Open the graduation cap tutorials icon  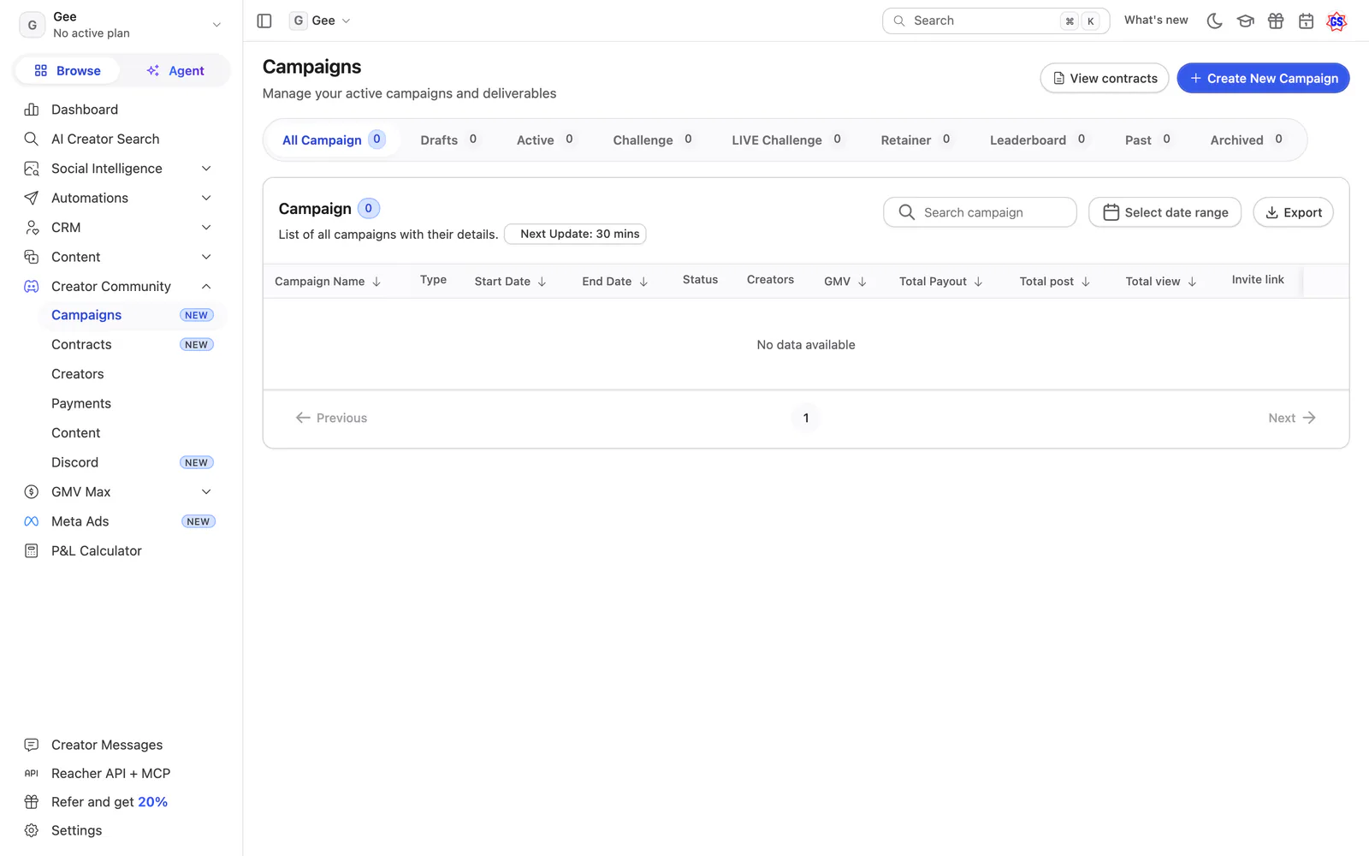click(1245, 21)
